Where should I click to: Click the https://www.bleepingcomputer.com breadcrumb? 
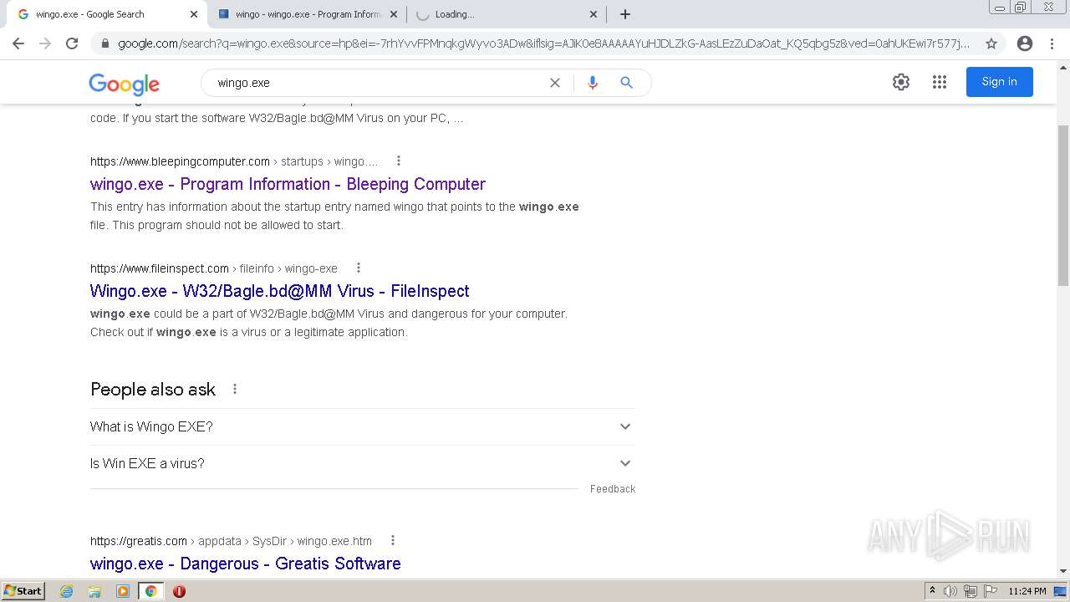point(180,161)
